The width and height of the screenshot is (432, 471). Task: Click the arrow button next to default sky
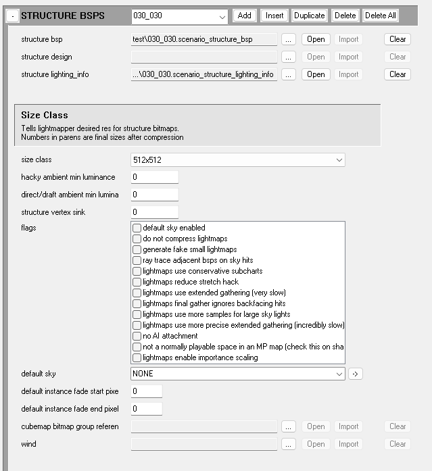[356, 374]
